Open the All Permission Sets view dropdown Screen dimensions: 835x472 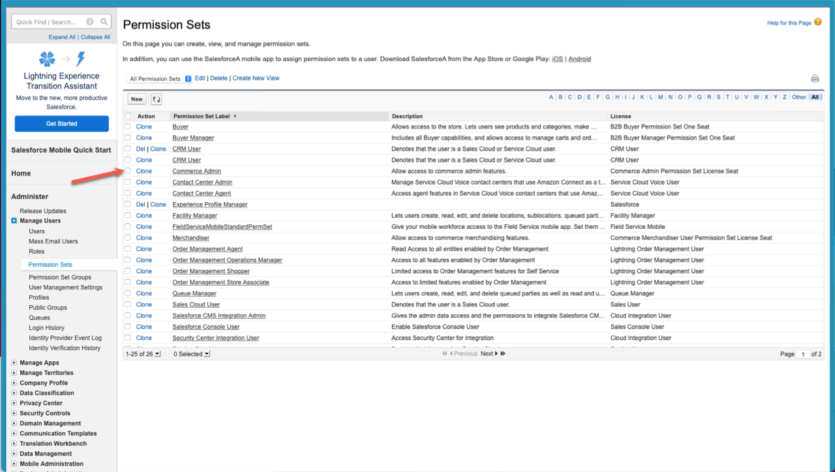(x=160, y=79)
